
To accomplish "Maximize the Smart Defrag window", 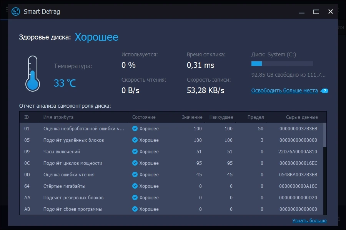I will [x=316, y=11].
